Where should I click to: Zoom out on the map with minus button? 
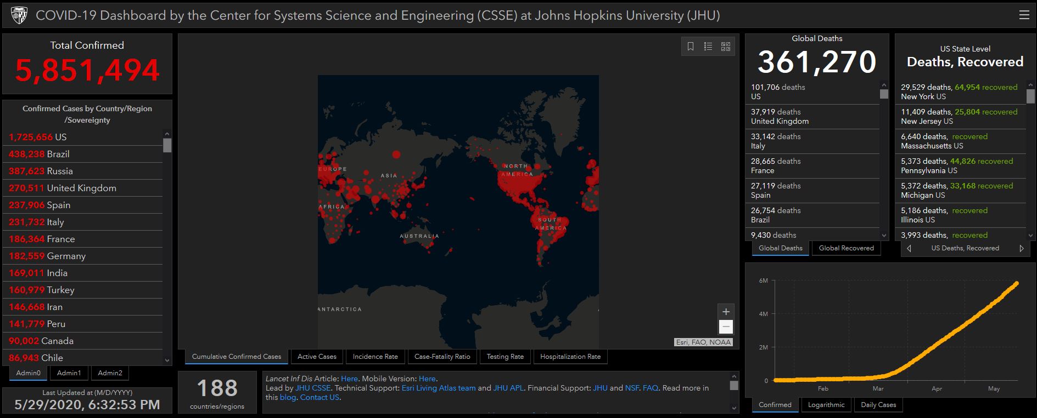(726, 327)
